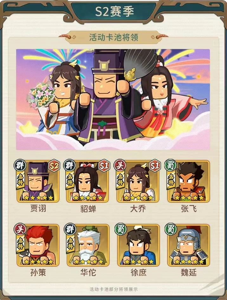Click the 群 faction icon on 华佗
This screenshot has height=300, width=227.
point(70,229)
